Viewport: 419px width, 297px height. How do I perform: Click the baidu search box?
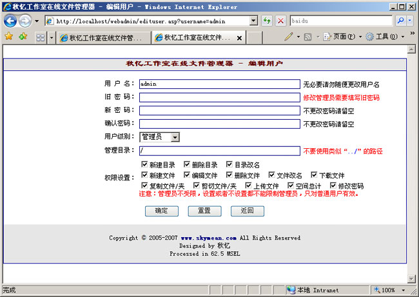tap(341, 21)
